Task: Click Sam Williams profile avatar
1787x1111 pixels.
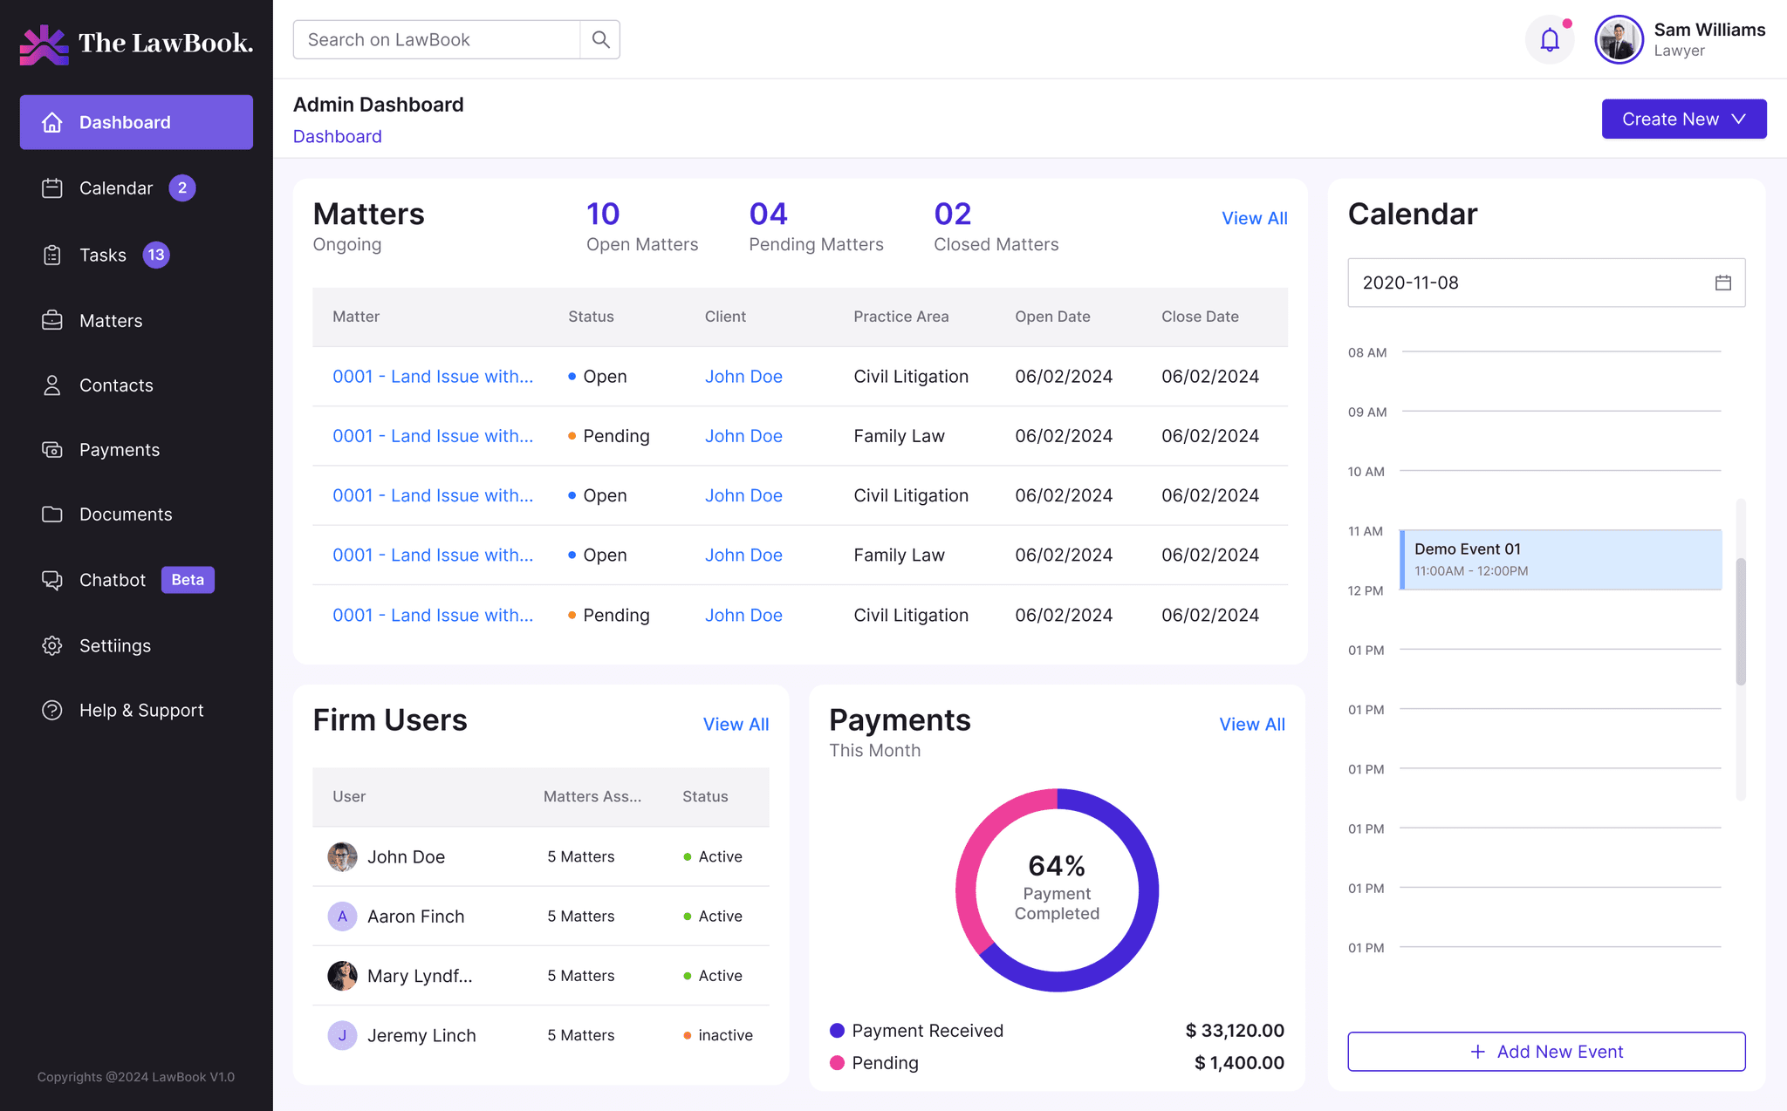Action: point(1619,39)
